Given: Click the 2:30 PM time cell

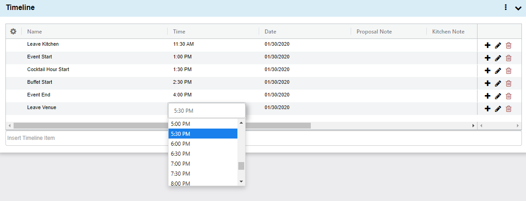Looking at the screenshot, I should tap(183, 82).
